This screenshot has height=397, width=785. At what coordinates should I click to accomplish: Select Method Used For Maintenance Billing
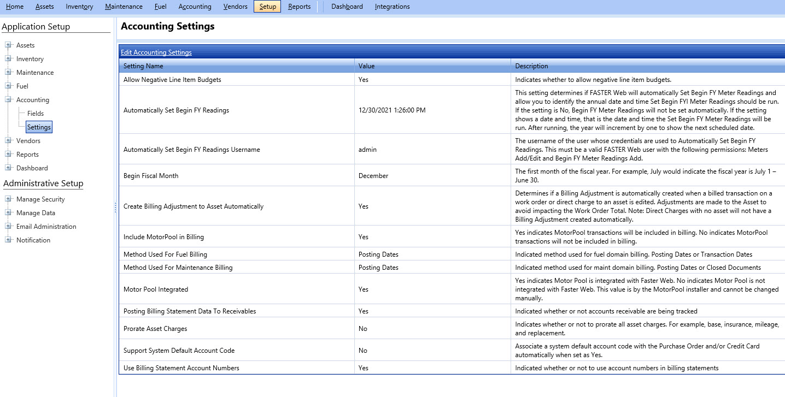click(178, 267)
